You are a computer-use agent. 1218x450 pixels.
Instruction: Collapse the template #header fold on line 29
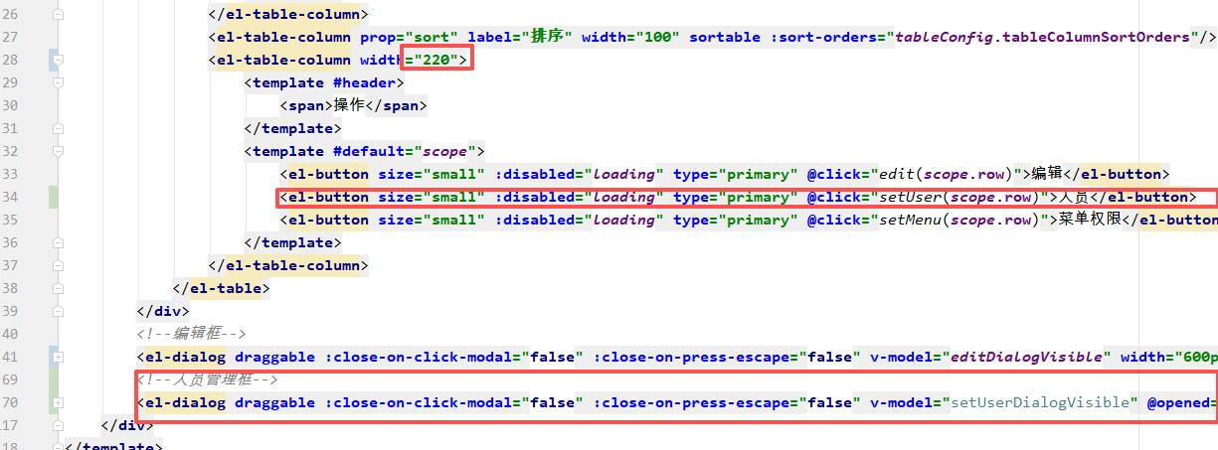(58, 83)
